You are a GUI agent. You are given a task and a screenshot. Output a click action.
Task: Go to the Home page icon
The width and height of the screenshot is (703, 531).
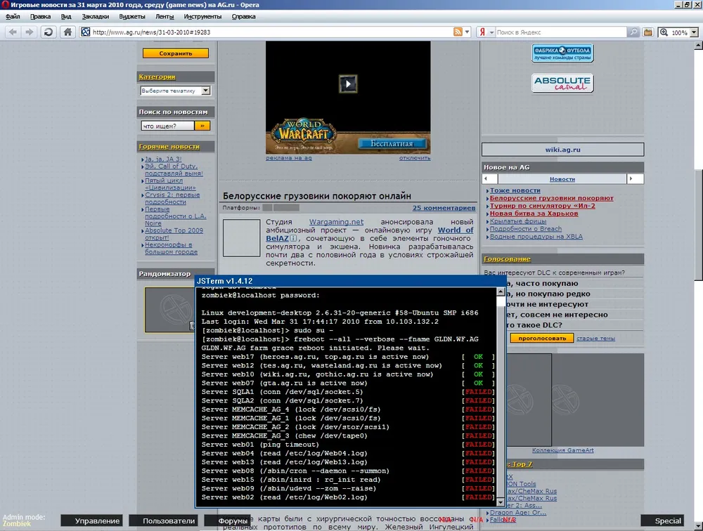(x=67, y=32)
